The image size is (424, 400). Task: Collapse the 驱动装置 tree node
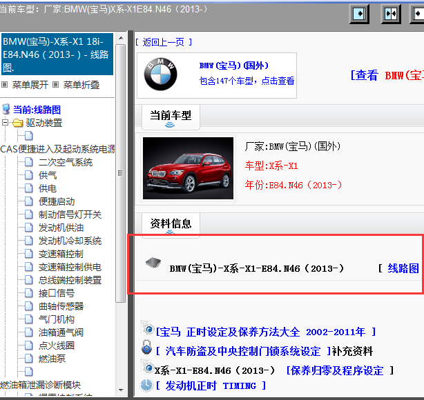click(5, 123)
